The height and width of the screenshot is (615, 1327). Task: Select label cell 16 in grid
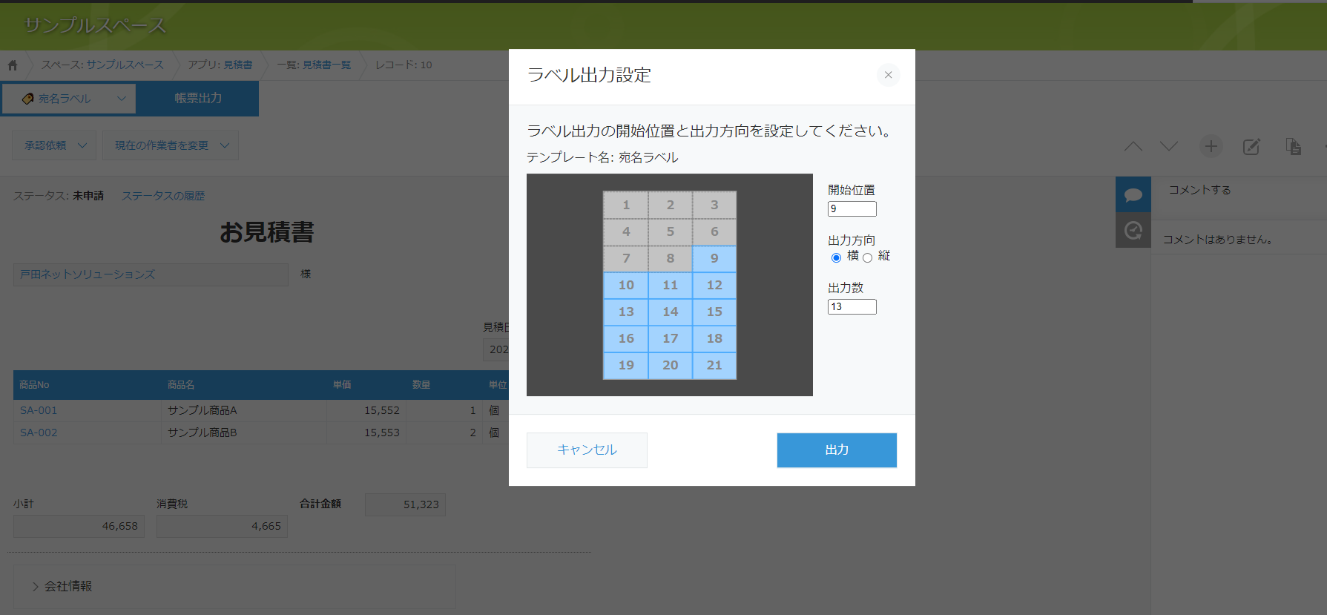point(626,338)
